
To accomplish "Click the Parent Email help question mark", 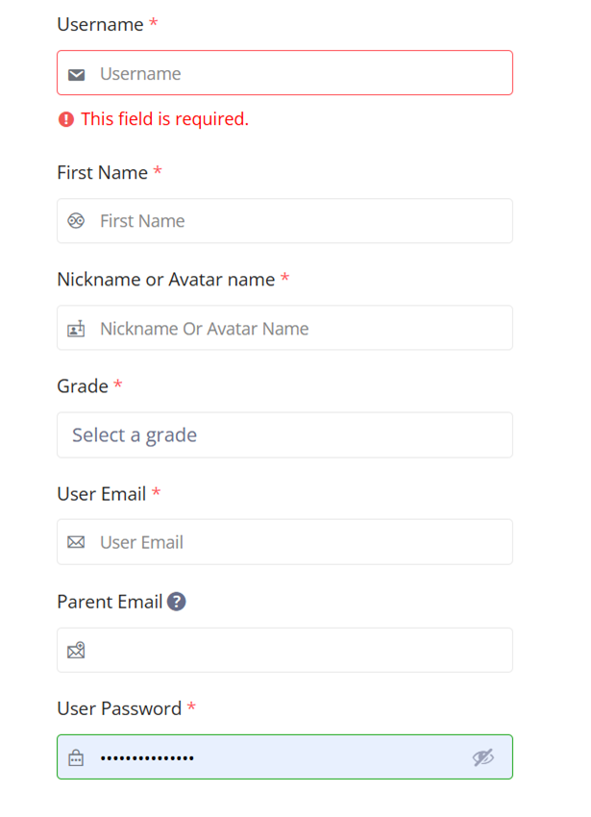I will click(176, 602).
